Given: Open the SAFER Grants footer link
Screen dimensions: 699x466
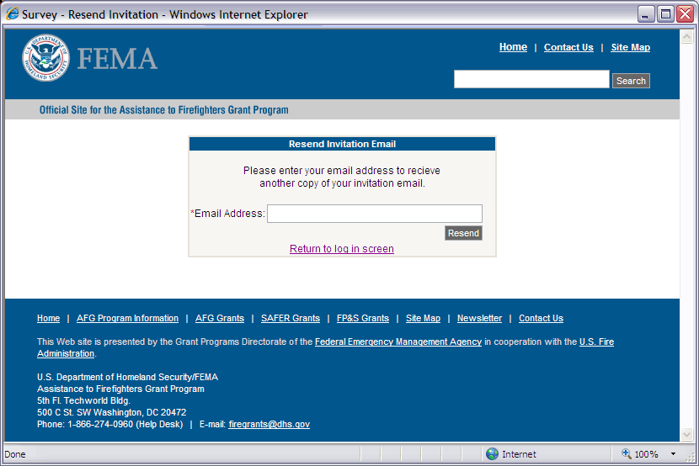Looking at the screenshot, I should [x=291, y=318].
